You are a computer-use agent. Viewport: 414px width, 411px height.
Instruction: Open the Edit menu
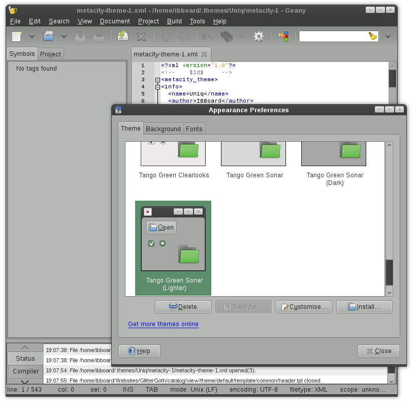point(35,21)
